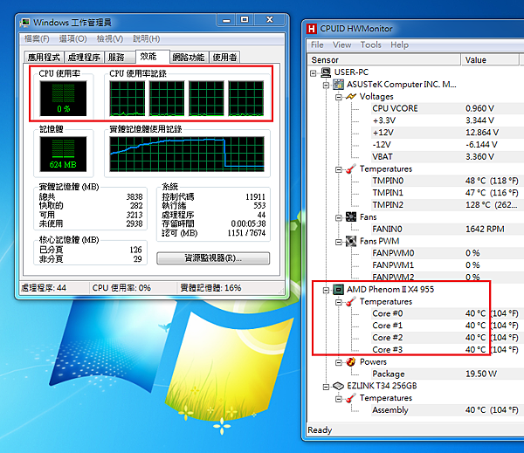Select the USER-PC computer icon
The image size is (524, 453).
tap(326, 72)
